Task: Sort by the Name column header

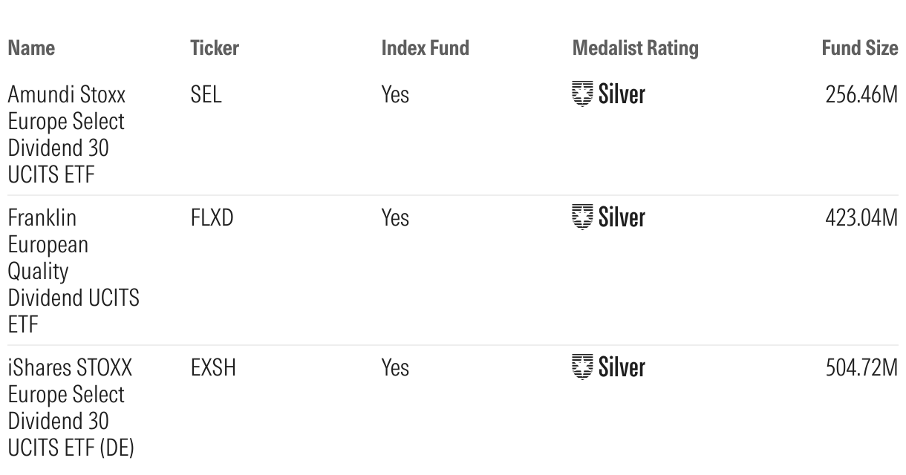Action: (x=31, y=48)
